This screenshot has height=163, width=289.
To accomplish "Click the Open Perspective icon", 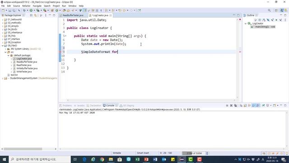I will (x=276, y=10).
